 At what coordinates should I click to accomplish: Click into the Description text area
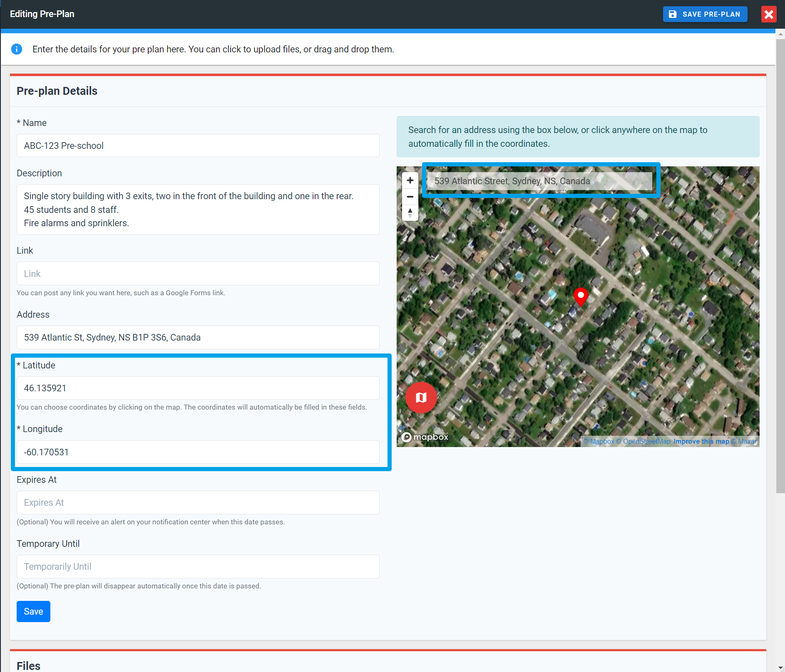pyautogui.click(x=198, y=210)
